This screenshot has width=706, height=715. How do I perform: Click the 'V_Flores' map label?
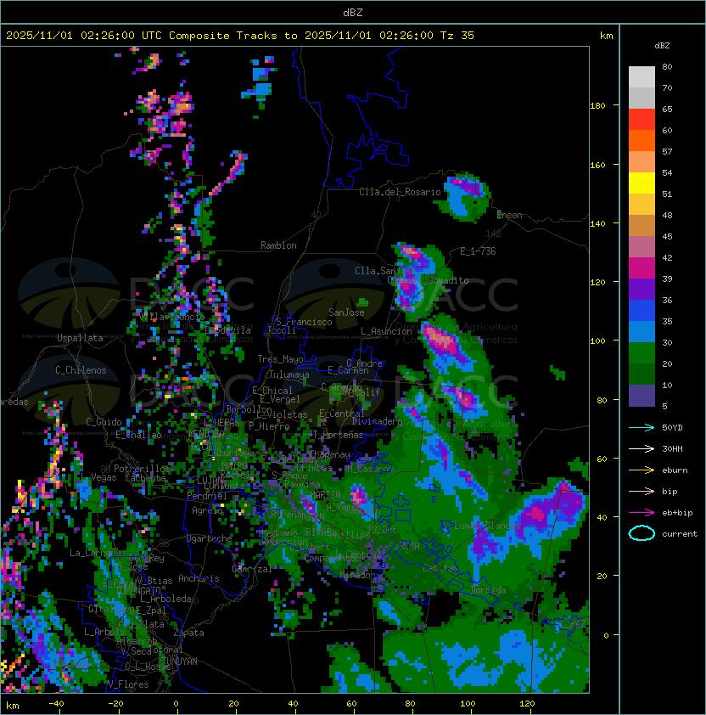click(x=128, y=684)
